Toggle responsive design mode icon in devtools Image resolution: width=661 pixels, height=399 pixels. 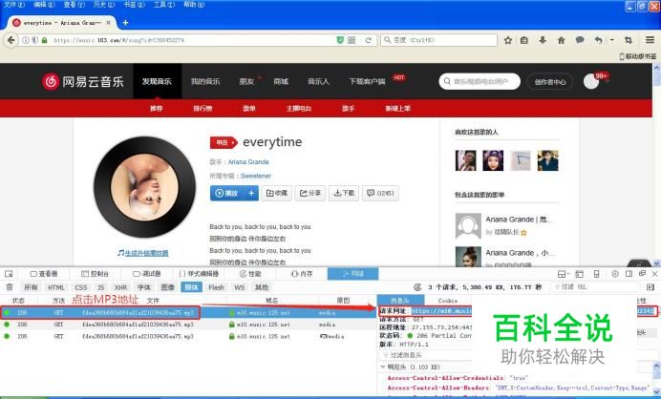click(596, 274)
